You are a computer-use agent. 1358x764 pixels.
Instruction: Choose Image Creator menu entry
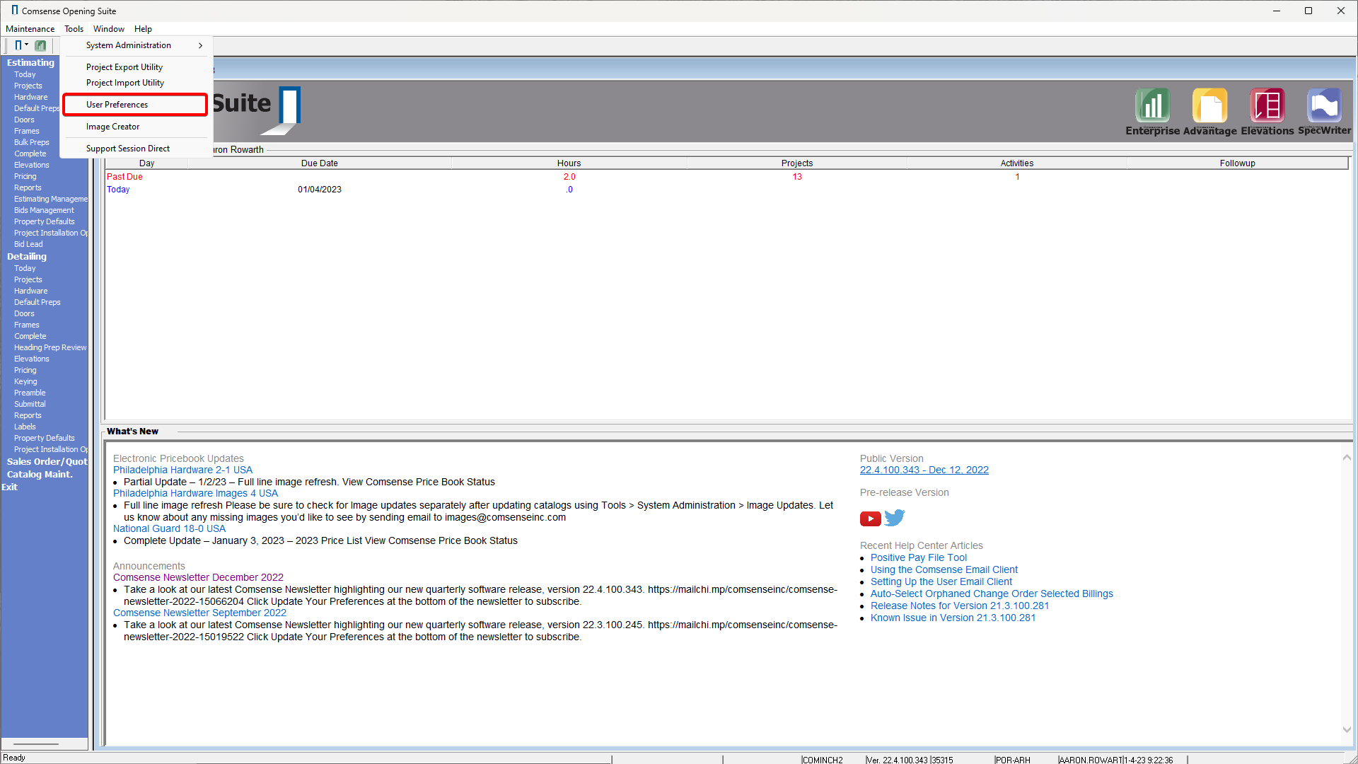tap(113, 127)
